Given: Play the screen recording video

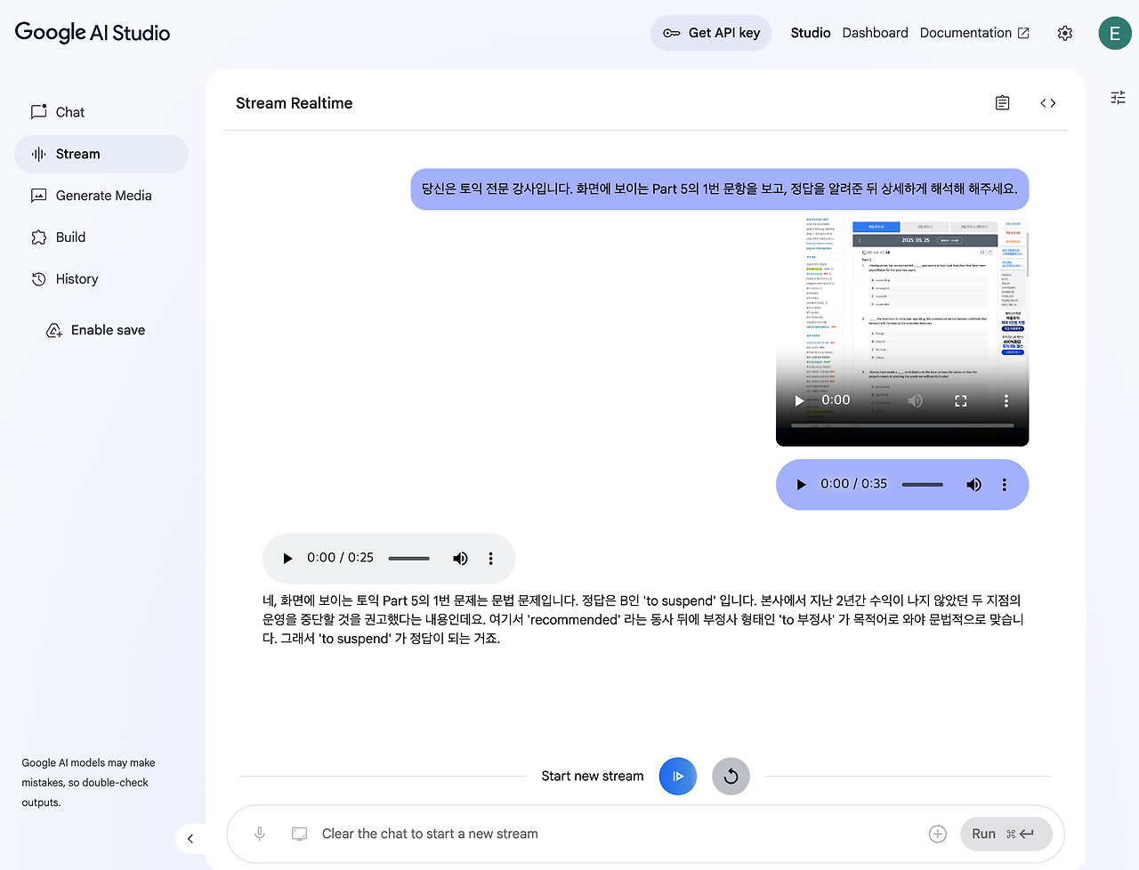Looking at the screenshot, I should (x=799, y=401).
